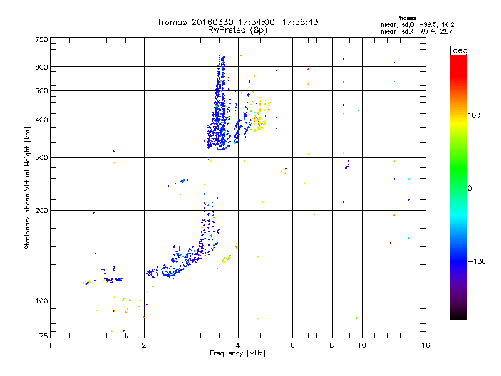
Task: Click the plot title "Tromsø 20160330 17:54:00-17:55:43"
Action: (237, 22)
